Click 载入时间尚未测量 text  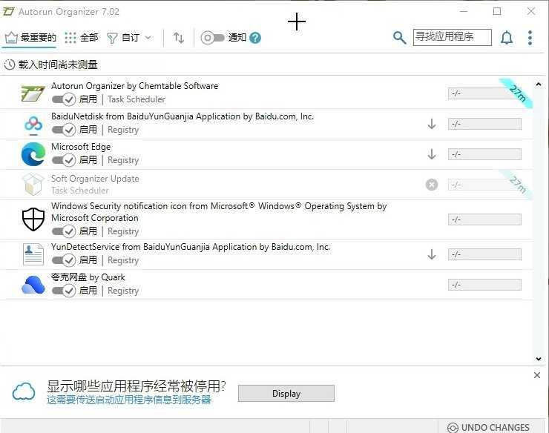58,65
